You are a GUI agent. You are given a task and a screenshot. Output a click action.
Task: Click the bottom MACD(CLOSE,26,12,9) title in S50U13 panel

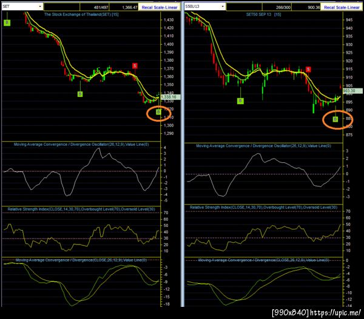pyautogui.click(x=263, y=260)
